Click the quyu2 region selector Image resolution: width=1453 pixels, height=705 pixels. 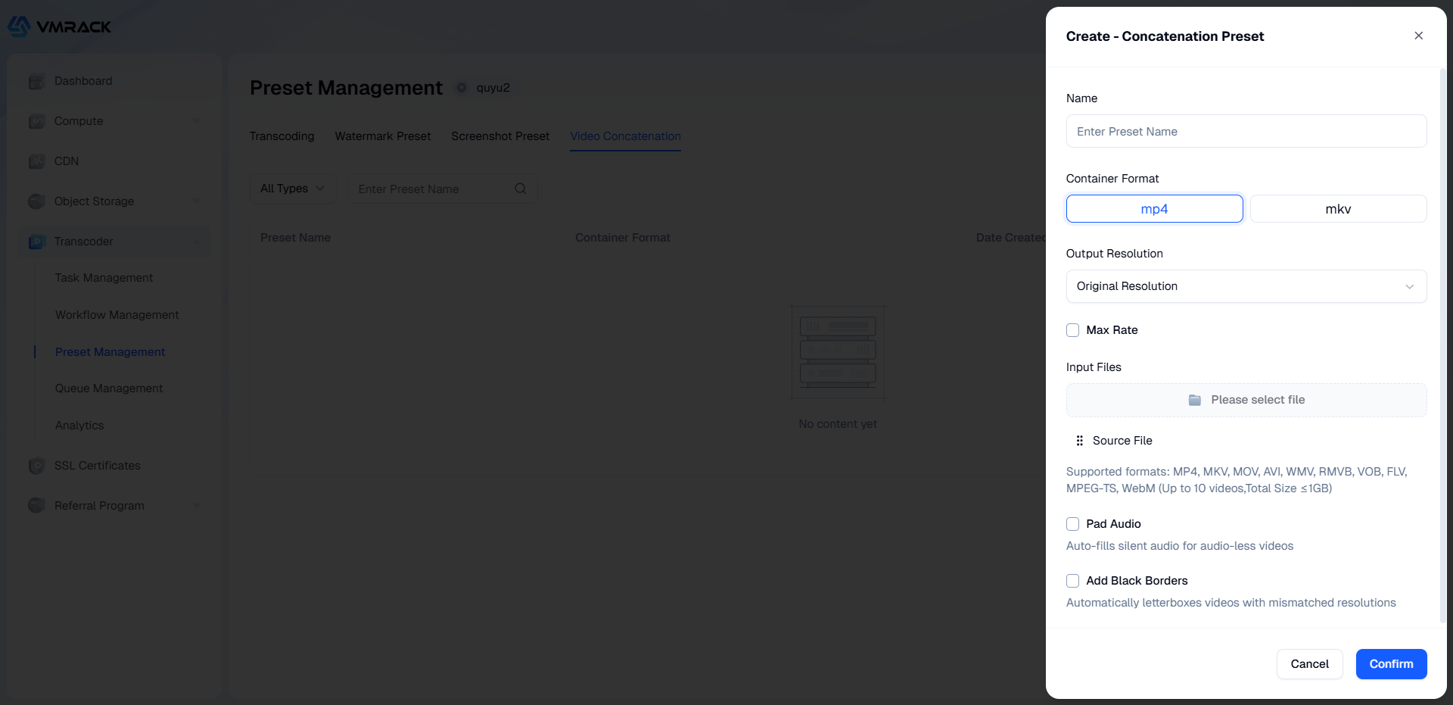[x=485, y=88]
